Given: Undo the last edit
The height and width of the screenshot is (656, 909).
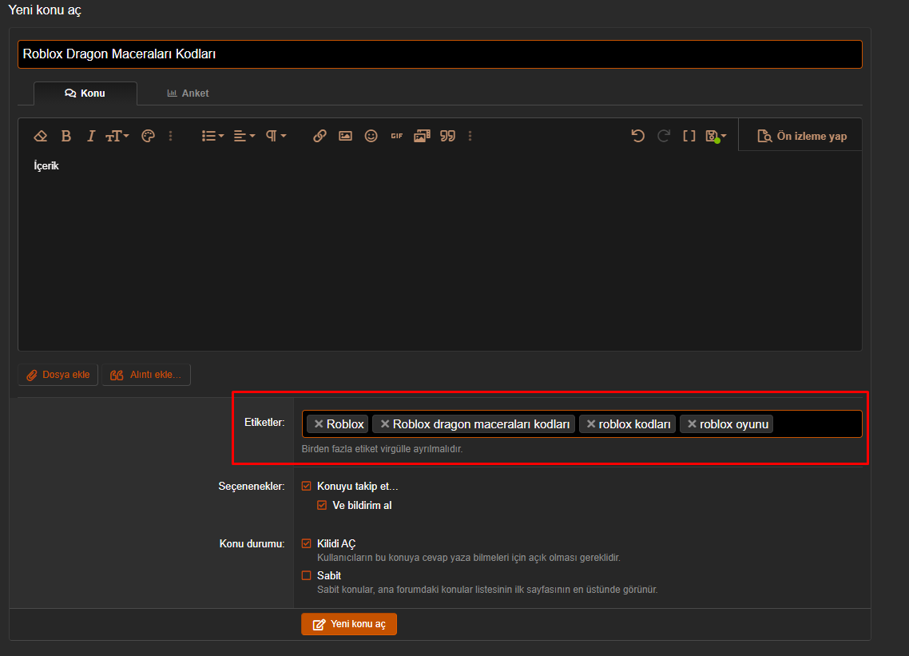Looking at the screenshot, I should (x=637, y=136).
